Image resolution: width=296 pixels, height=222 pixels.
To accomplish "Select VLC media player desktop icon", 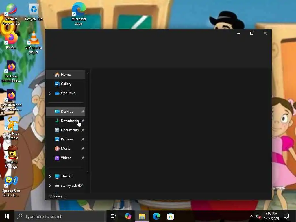I will (x=34, y=43).
